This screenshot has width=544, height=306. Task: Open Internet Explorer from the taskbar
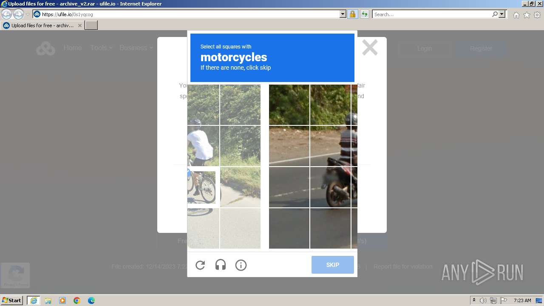coord(33,300)
